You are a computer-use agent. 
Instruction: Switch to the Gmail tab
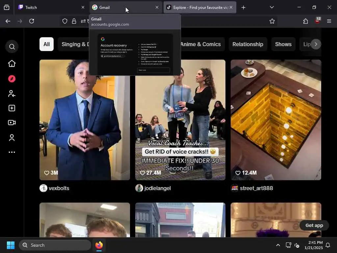(x=125, y=7)
